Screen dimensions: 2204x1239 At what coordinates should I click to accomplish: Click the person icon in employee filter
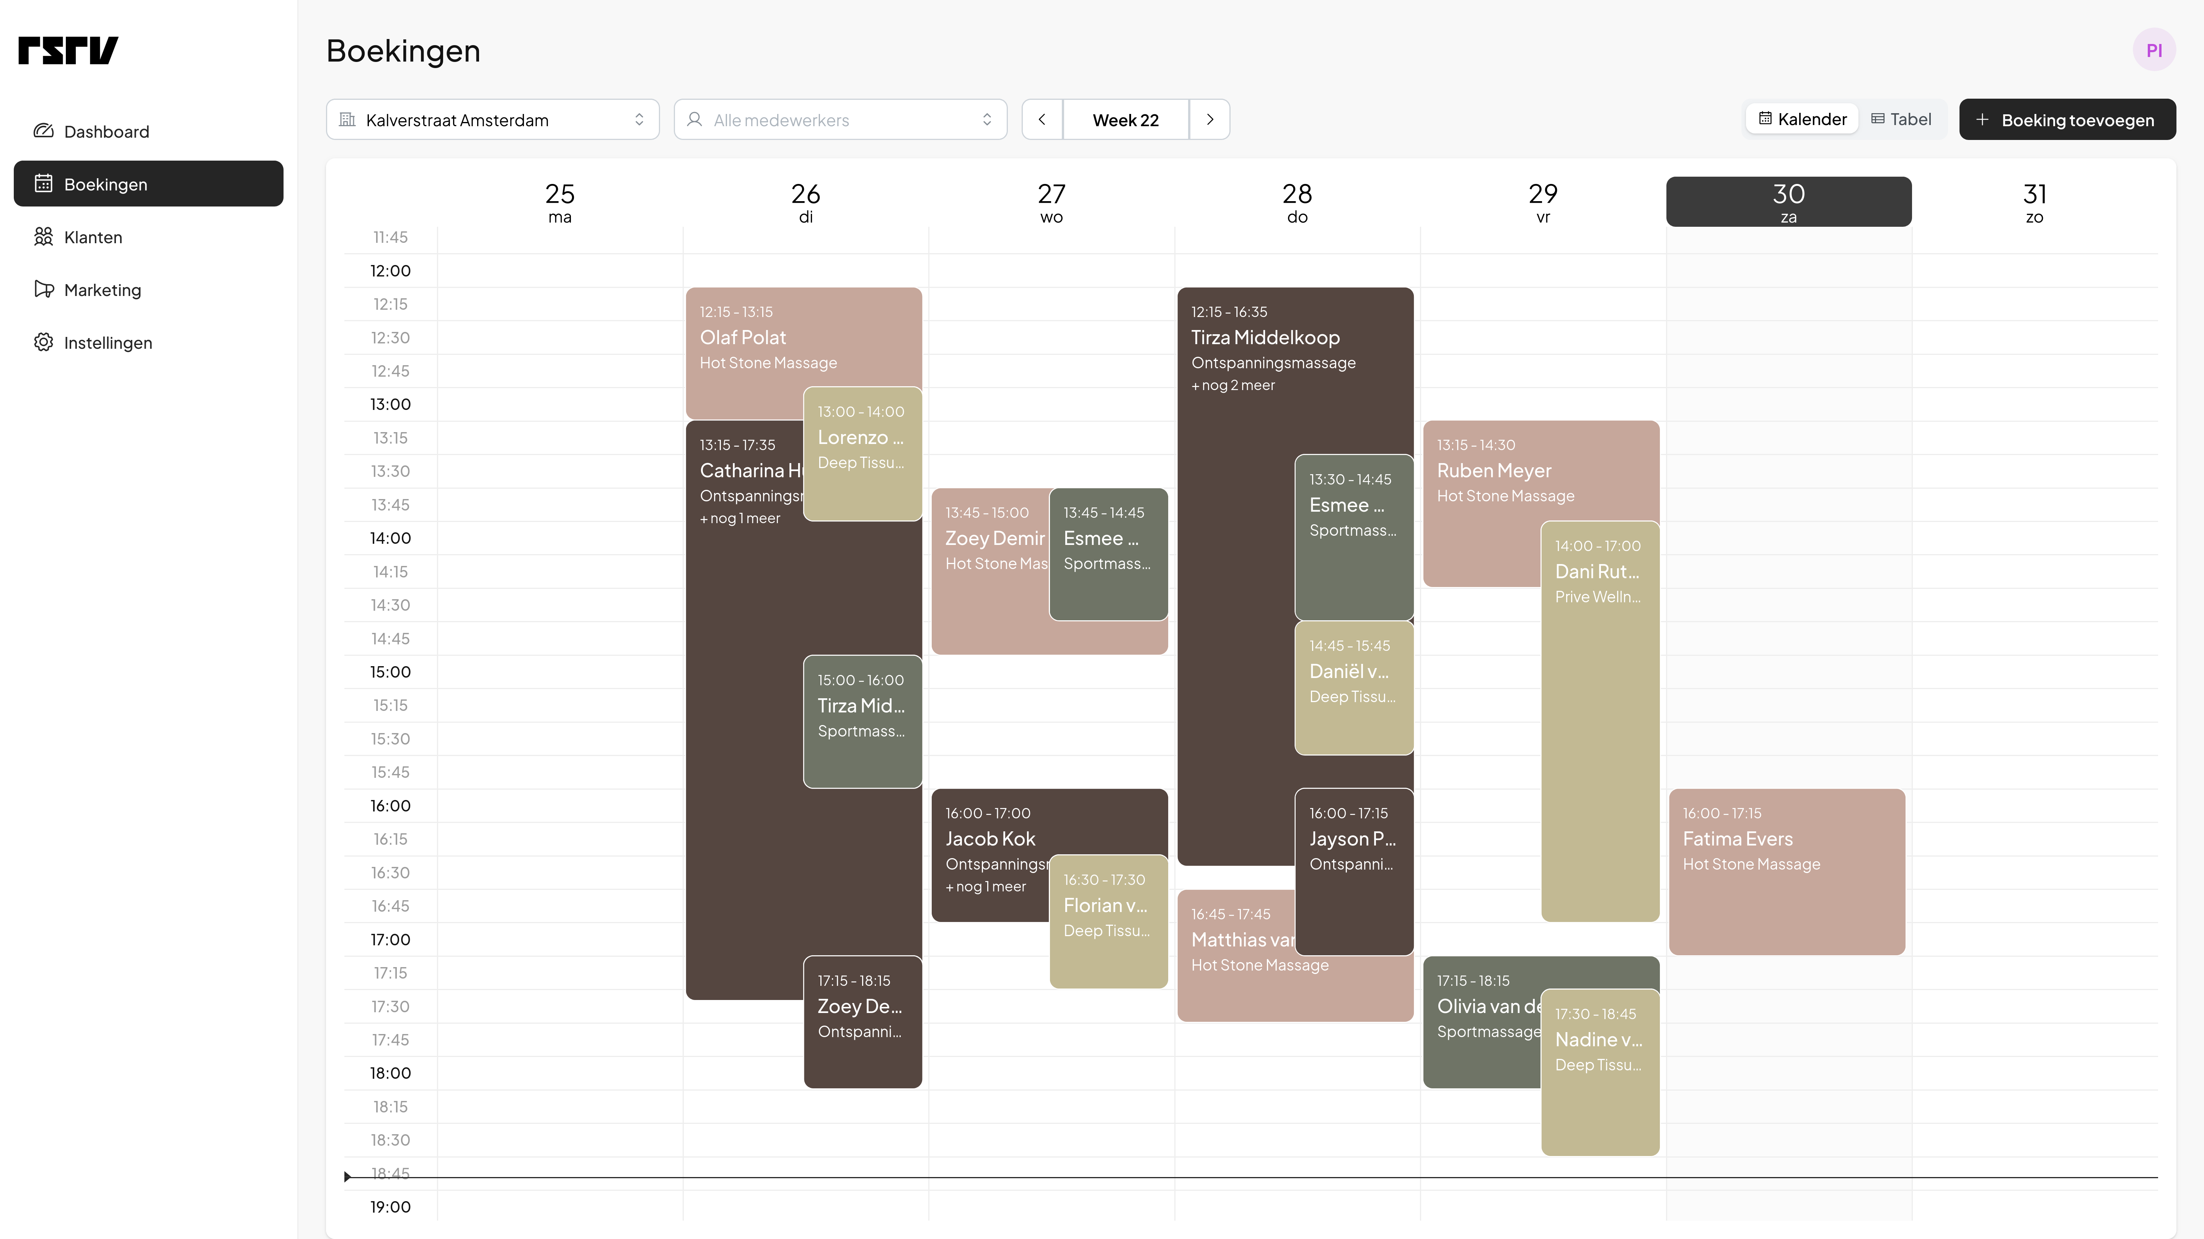[x=695, y=120]
